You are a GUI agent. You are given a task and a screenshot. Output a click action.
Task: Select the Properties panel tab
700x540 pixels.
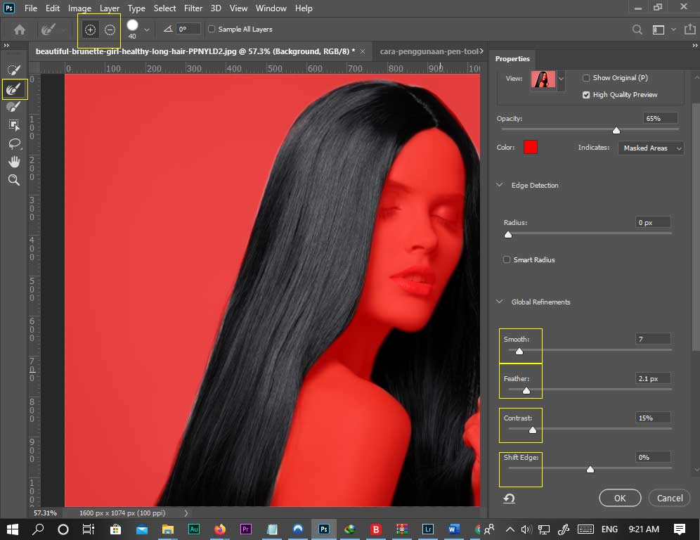[512, 58]
